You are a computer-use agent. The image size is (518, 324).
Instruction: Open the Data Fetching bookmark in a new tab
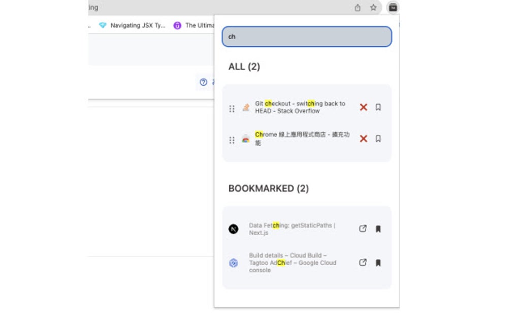(363, 229)
